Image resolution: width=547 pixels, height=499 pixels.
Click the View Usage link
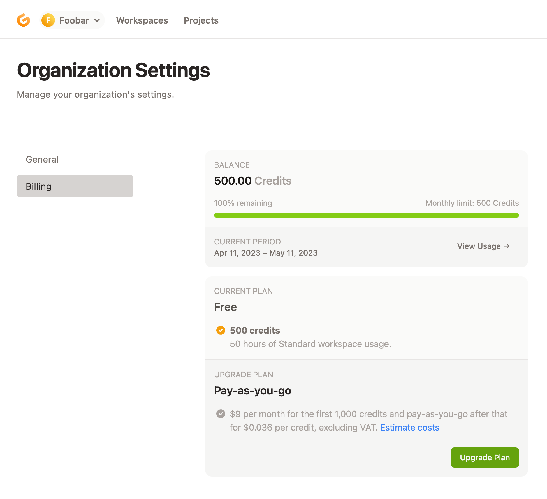[x=483, y=246]
